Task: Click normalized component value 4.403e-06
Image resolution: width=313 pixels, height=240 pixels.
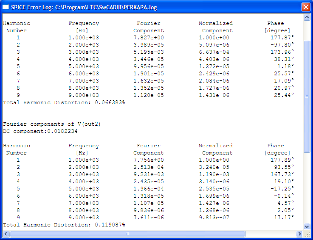Action: [x=214, y=59]
